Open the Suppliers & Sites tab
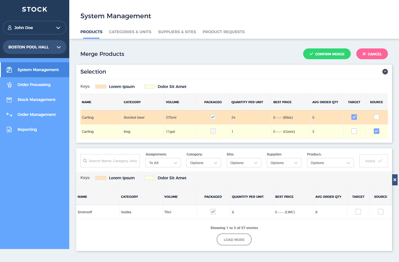The width and height of the screenshot is (399, 262). pos(177,32)
